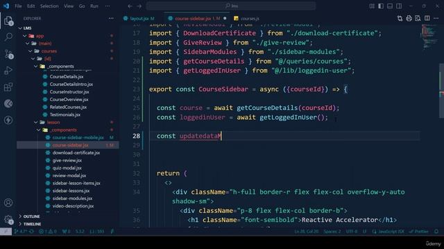Image resolution: width=444 pixels, height=249 pixels.
Task: Expand the TIMELINE section
Action: pos(32,224)
